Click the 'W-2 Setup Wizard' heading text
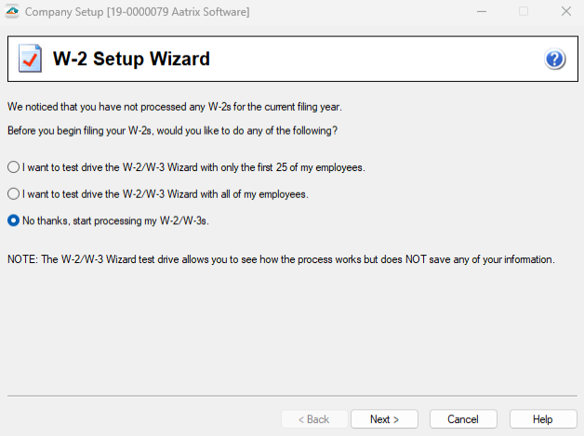Viewport: 584px width, 436px height. (x=131, y=59)
